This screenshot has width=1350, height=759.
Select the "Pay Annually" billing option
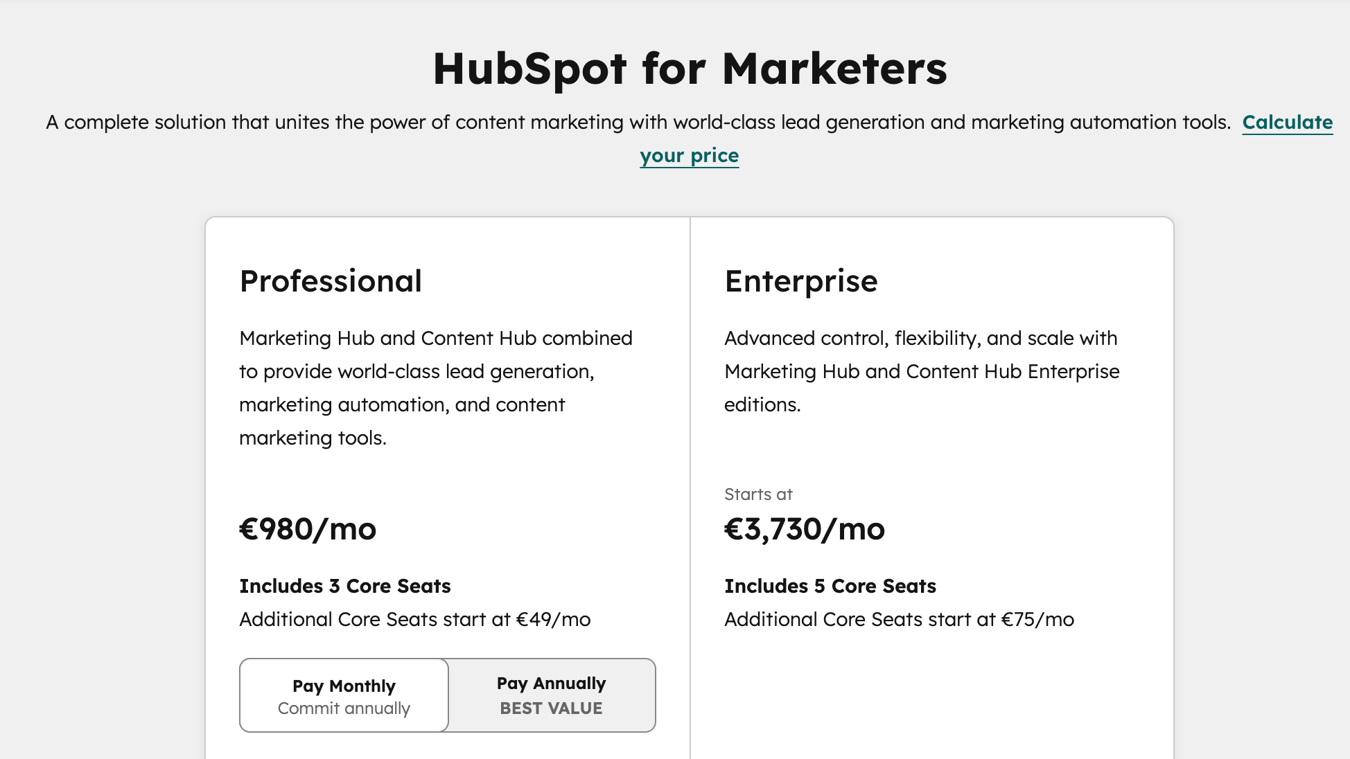551,695
